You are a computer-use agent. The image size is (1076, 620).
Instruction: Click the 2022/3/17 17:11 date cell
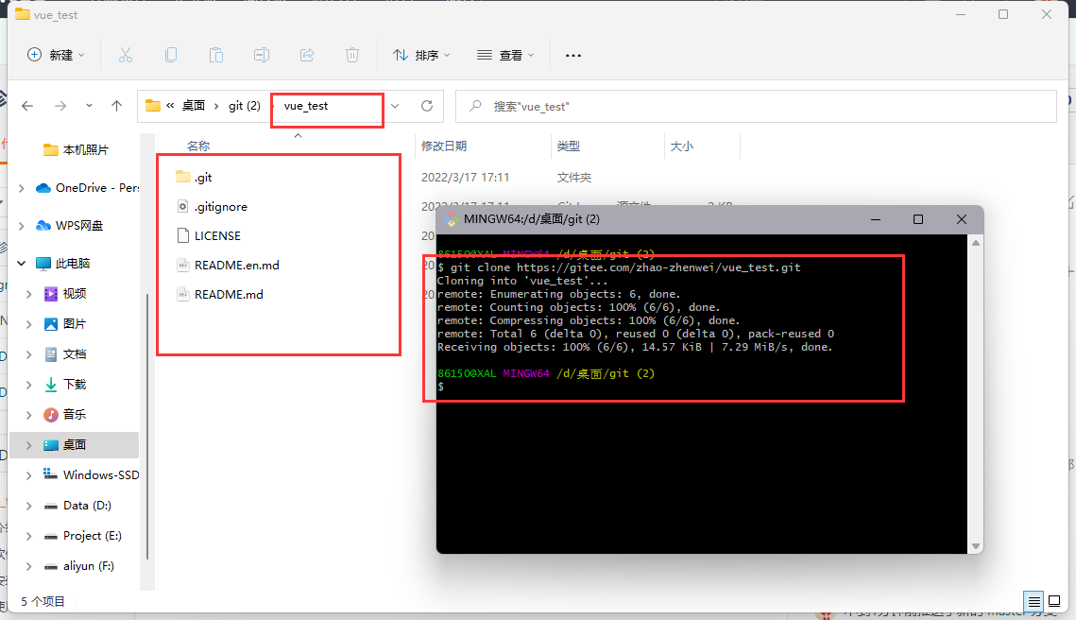tap(466, 177)
